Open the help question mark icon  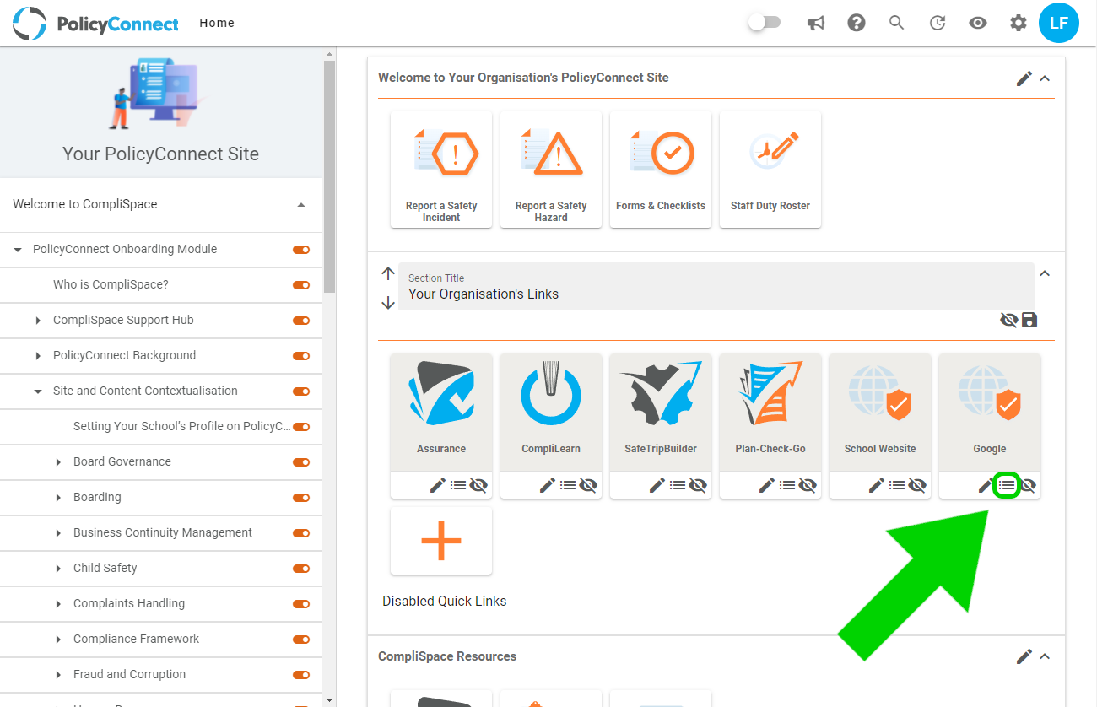click(857, 24)
